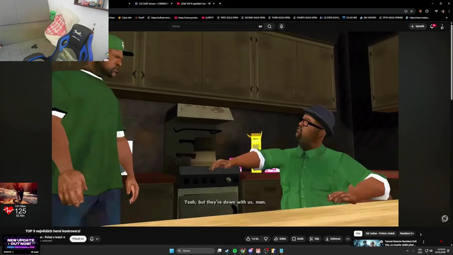Open the on-screen keyboard icon in search box
The image size is (453, 255).
(x=260, y=26)
